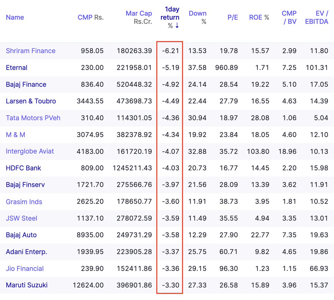
Task: Open Eternal company link
Action: coord(16,67)
